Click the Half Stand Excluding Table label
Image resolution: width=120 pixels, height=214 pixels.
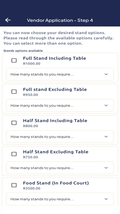pyautogui.click(x=56, y=152)
